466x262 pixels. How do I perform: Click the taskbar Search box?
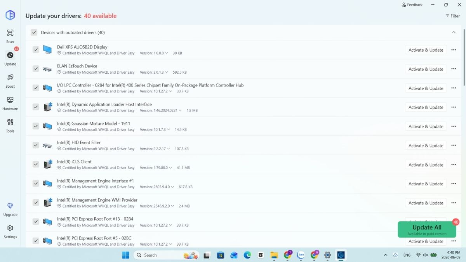[166, 255]
